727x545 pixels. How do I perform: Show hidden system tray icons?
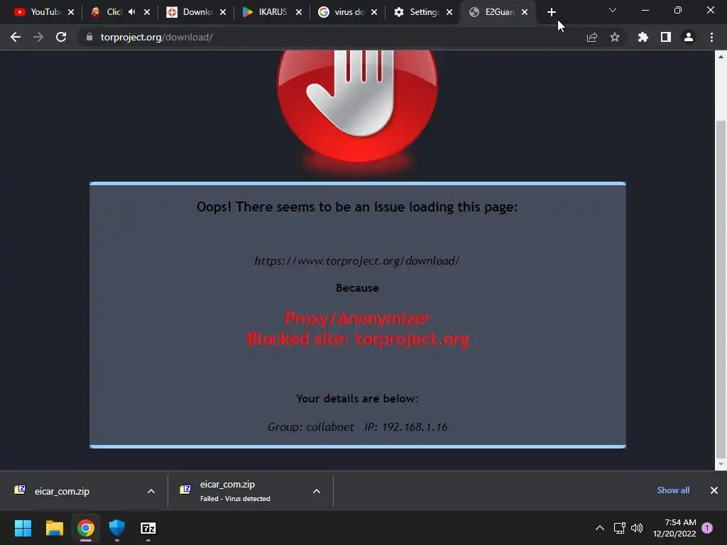point(599,528)
